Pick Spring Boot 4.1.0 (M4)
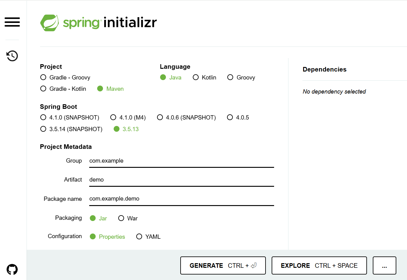Screen dimensions: 407x280 point(113,117)
